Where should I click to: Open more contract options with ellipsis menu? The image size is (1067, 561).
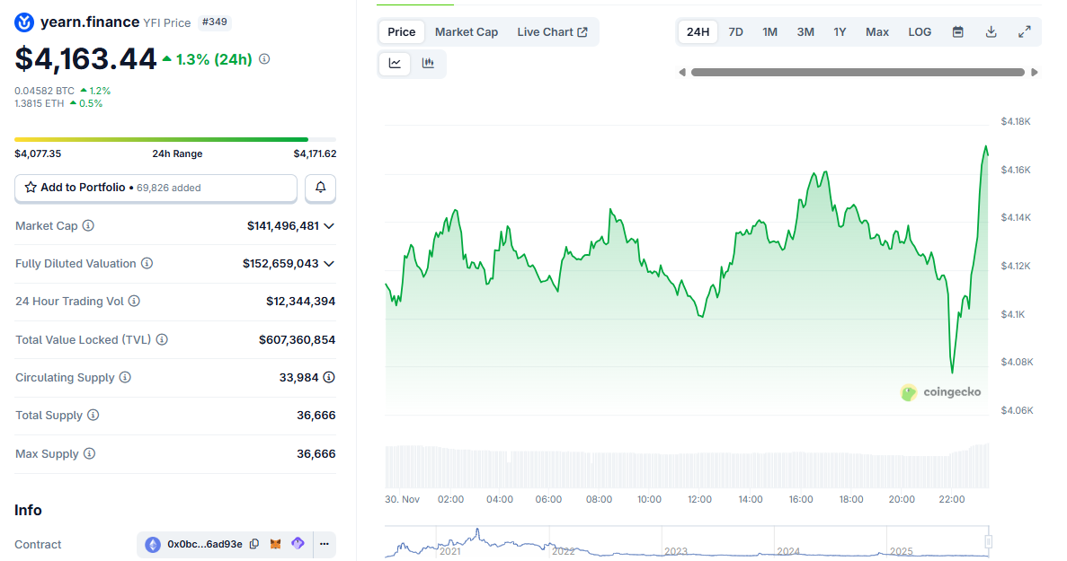(324, 544)
